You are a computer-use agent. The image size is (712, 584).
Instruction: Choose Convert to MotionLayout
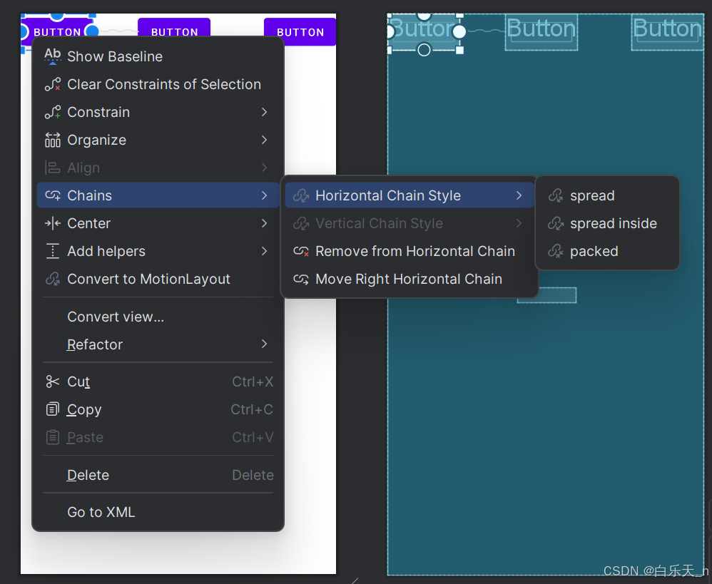pos(158,279)
